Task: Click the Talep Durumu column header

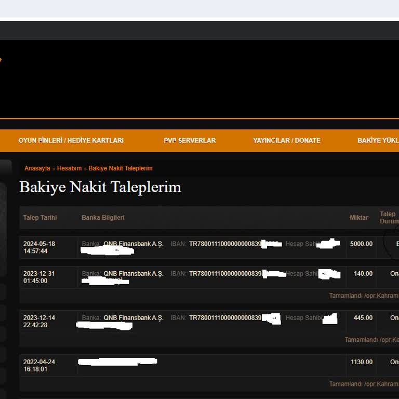Action: (389, 218)
